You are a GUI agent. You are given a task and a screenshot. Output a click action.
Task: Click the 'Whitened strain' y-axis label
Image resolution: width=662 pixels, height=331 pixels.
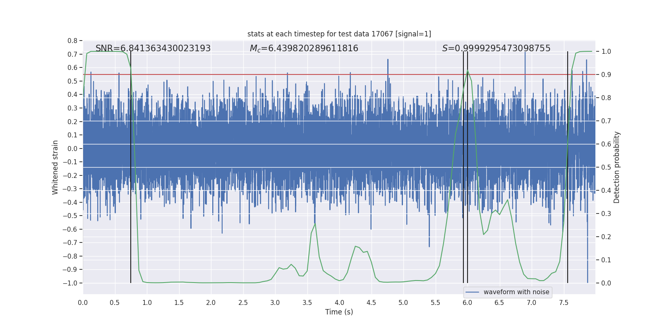55,168
